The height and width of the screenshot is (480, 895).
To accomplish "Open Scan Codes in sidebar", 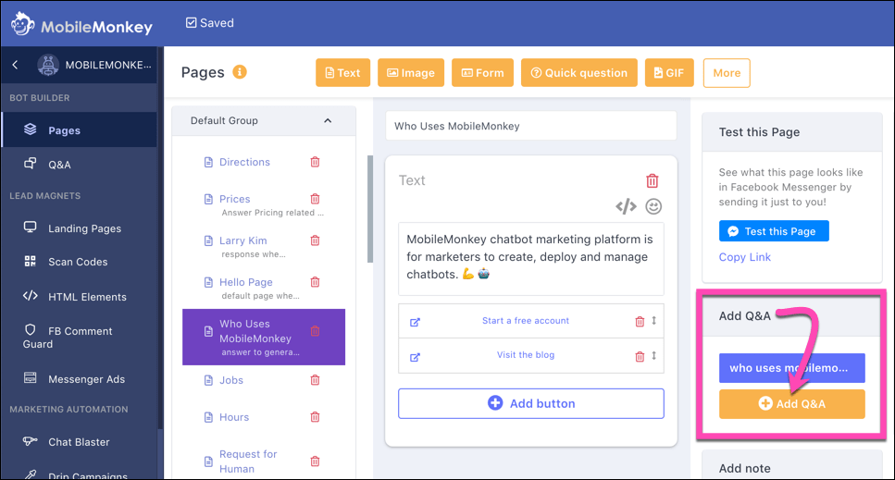I will pos(80,263).
